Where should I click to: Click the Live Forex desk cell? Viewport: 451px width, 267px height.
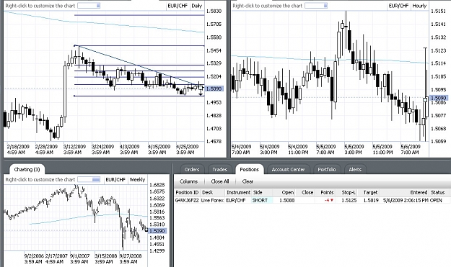tap(212, 200)
